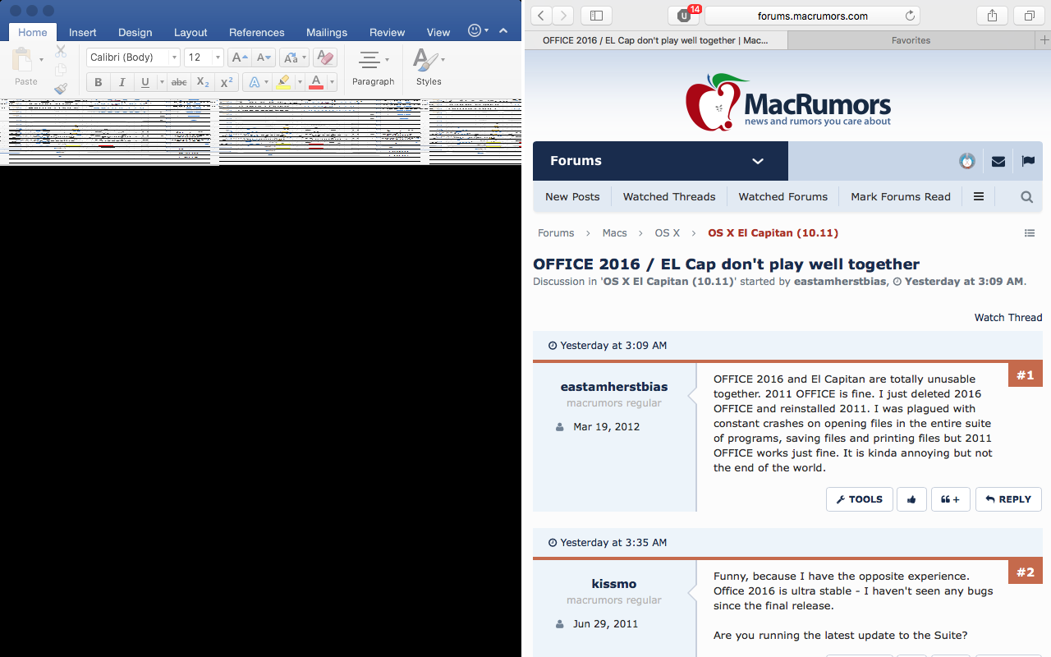Select the Format Painter brush icon
The width and height of the screenshot is (1051, 657).
click(61, 88)
